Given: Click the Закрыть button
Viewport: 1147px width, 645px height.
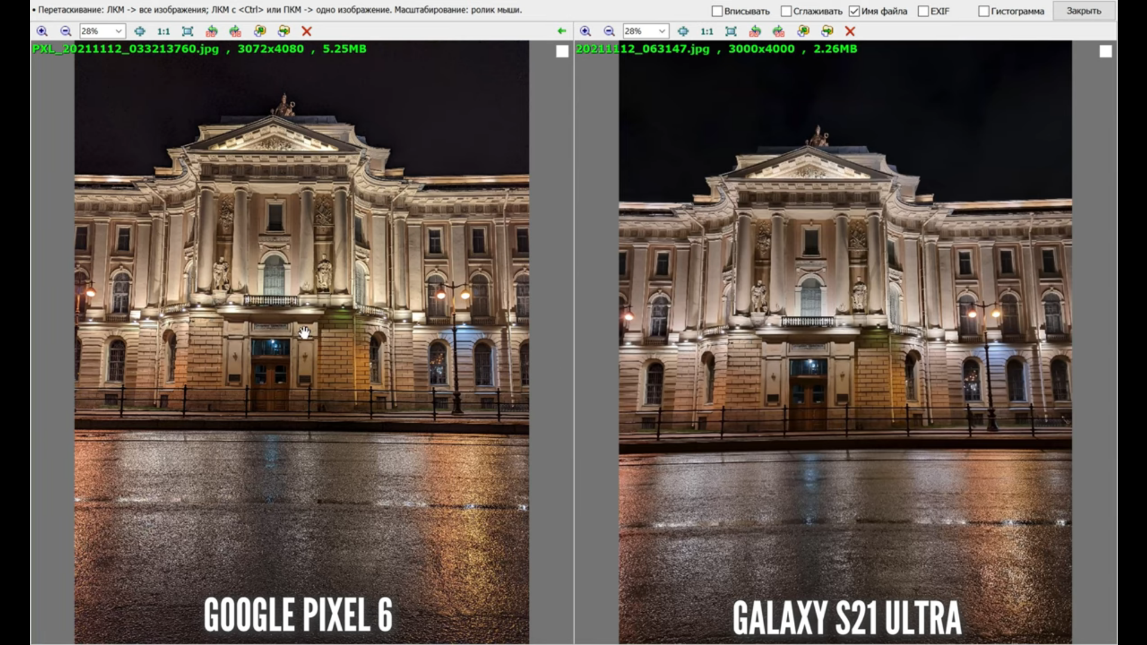Looking at the screenshot, I should pyautogui.click(x=1084, y=11).
